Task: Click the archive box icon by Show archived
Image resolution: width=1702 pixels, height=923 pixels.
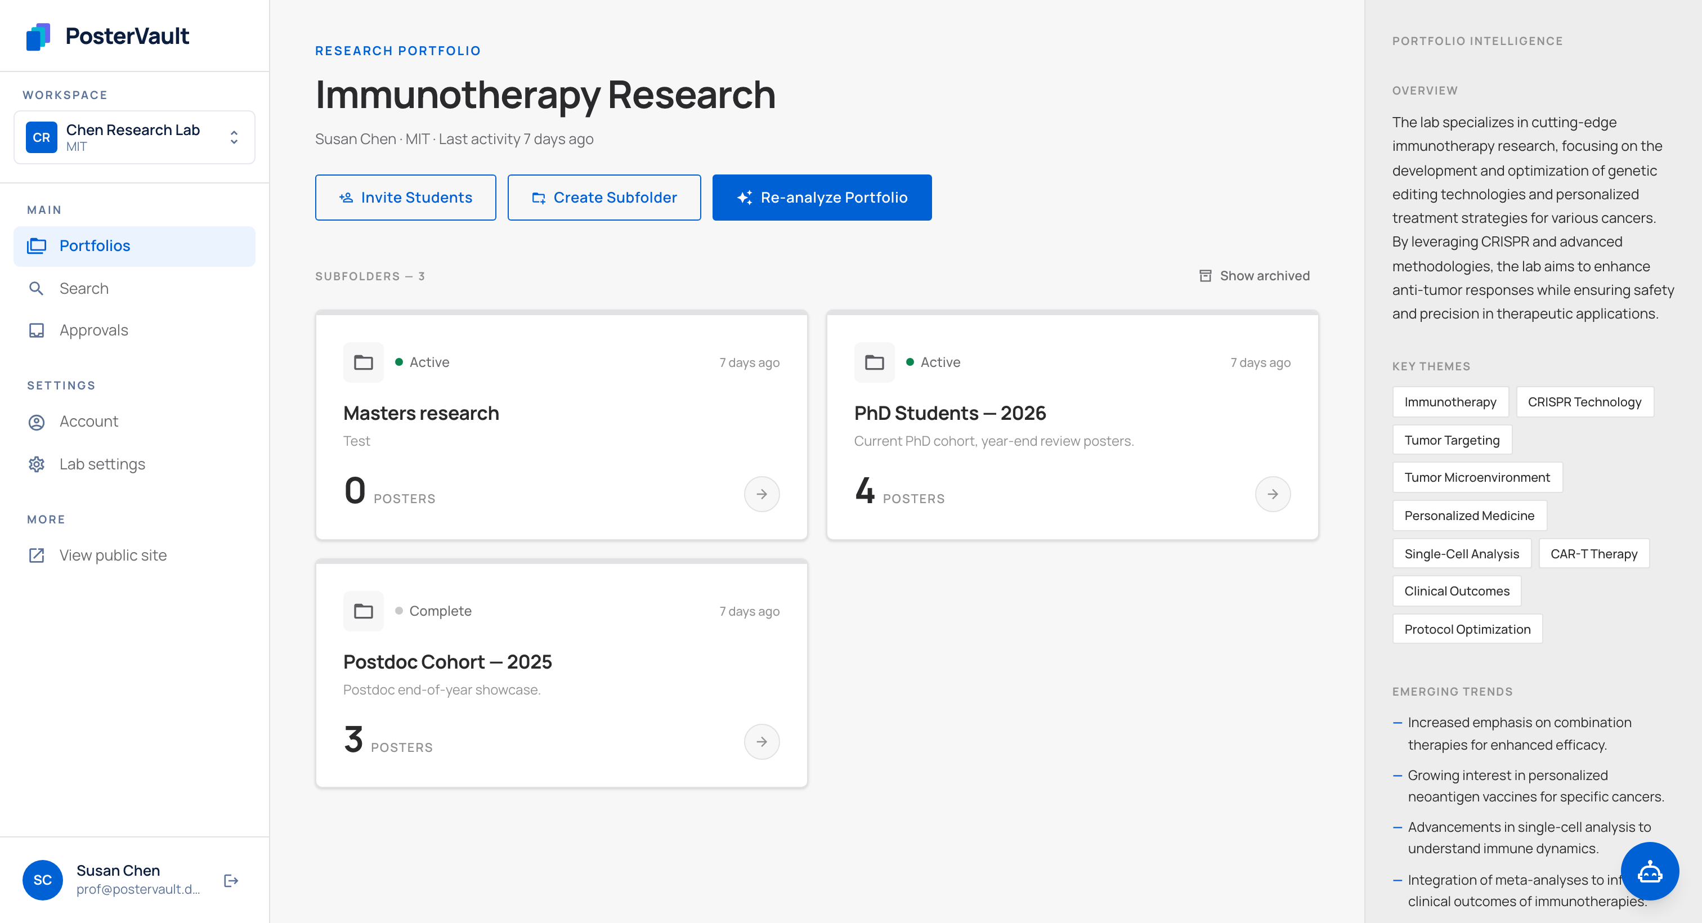Action: [1206, 276]
